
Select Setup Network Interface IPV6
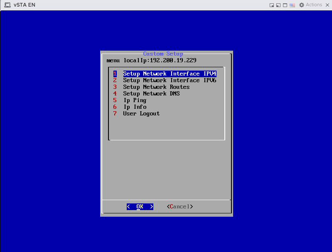tap(170, 81)
